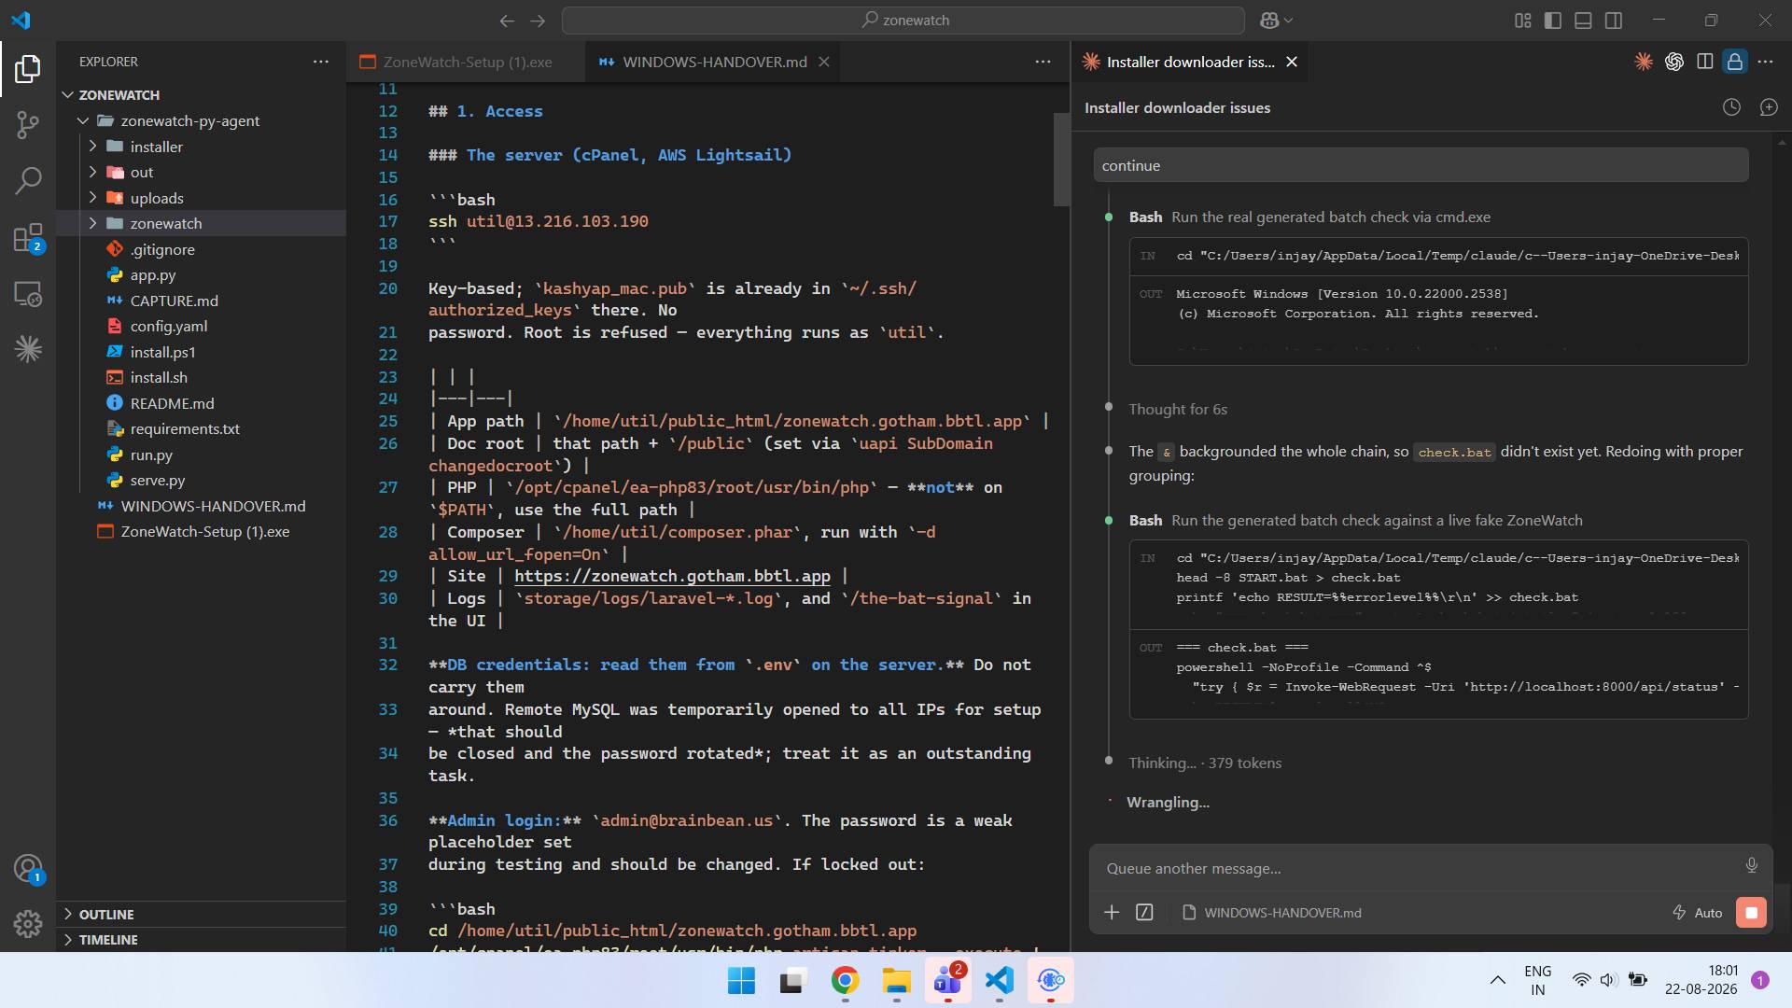Screen dimensions: 1792x1008
Task: Click the microphone voice input icon
Action: click(1751, 866)
